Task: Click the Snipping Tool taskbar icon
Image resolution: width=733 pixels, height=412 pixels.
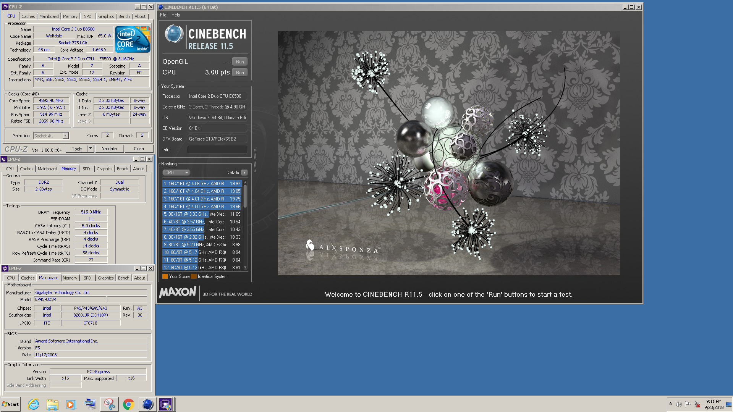Action: point(109,404)
